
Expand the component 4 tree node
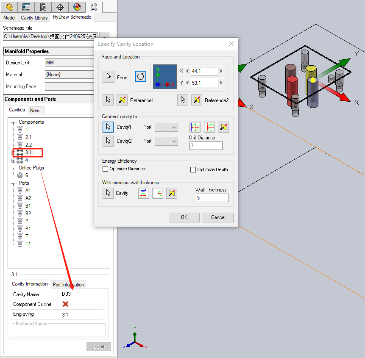click(13, 161)
